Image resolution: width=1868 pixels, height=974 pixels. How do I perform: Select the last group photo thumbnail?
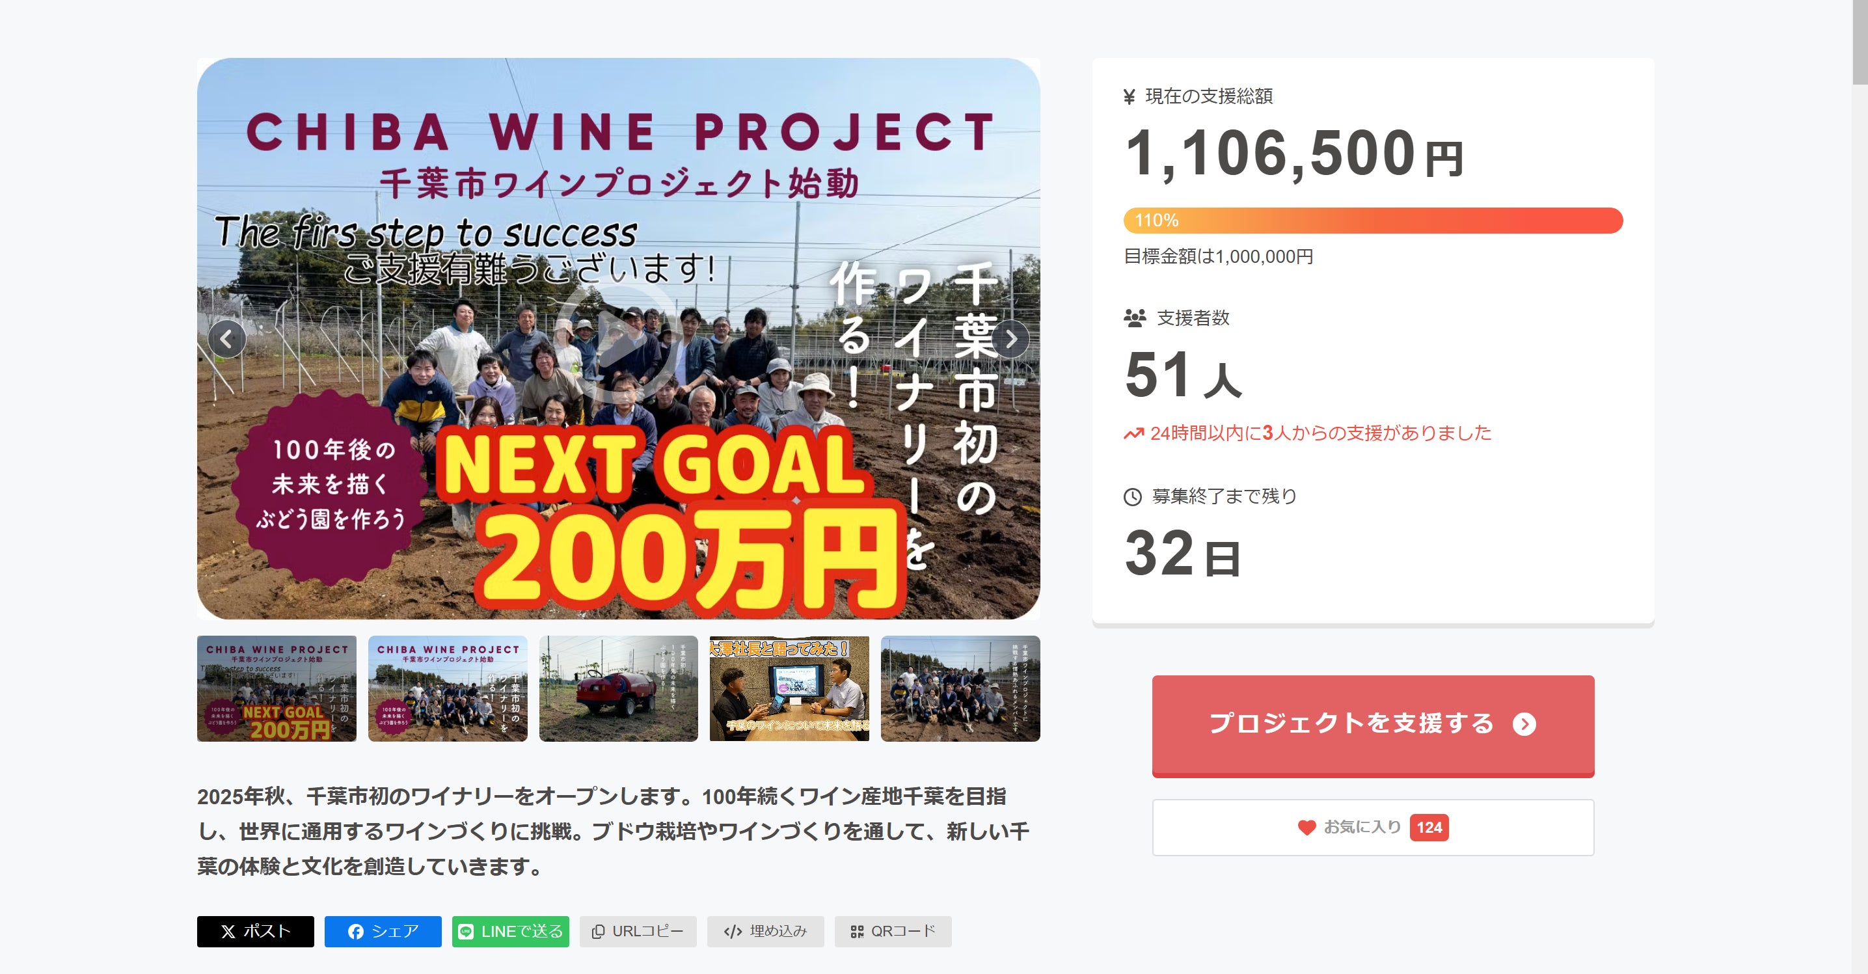click(x=960, y=689)
